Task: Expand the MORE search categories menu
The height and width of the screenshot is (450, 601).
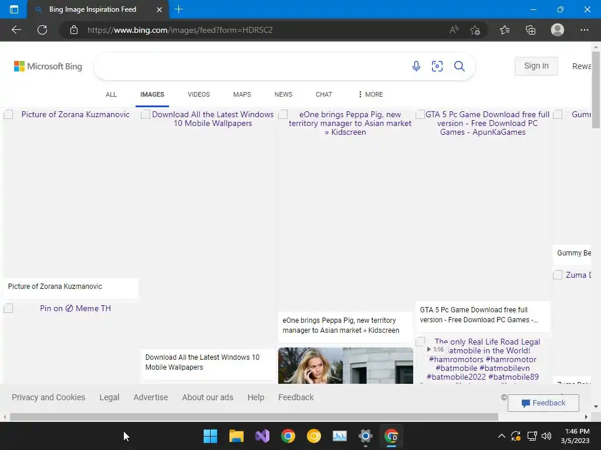Action: click(x=370, y=94)
